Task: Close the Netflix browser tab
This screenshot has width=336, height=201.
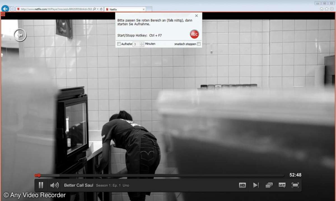Action: 144,9
